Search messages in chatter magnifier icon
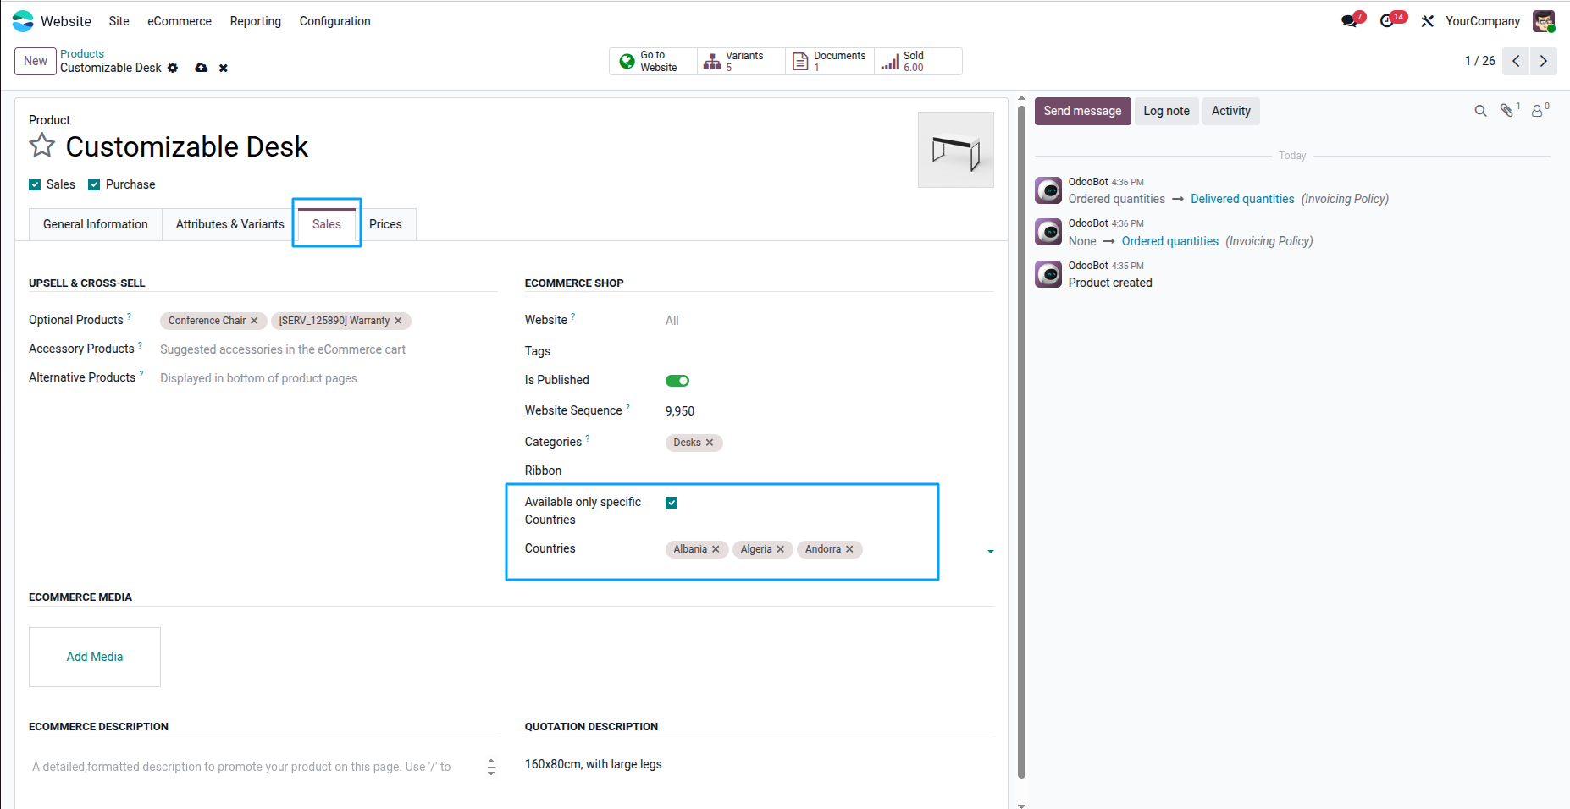 click(1480, 111)
